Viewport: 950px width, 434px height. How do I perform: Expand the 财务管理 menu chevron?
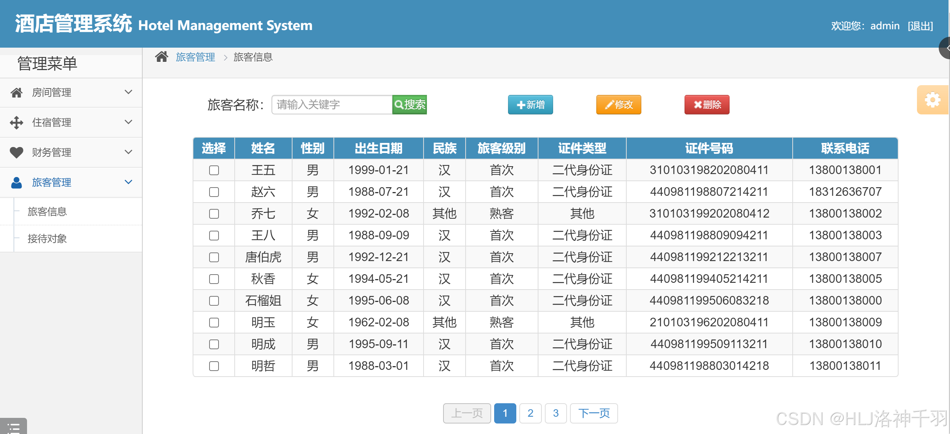coord(128,152)
